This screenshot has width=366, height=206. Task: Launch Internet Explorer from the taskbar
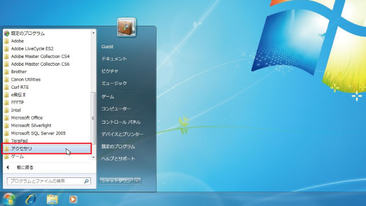(x=30, y=199)
